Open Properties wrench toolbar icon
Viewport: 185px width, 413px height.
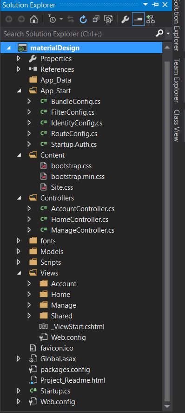point(125,19)
